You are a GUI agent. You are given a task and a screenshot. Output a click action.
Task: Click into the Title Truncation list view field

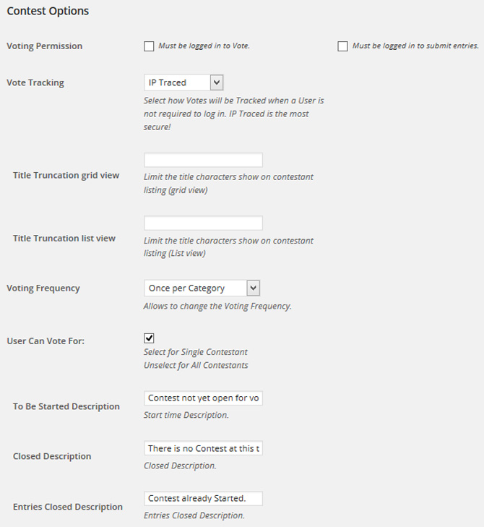tap(203, 223)
